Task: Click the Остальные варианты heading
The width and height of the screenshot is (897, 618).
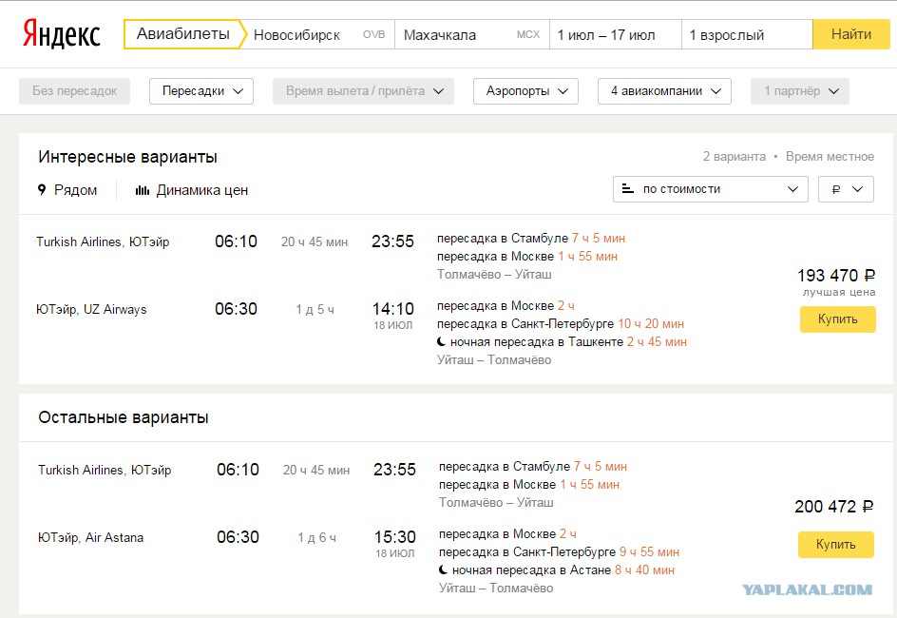Action: click(124, 417)
